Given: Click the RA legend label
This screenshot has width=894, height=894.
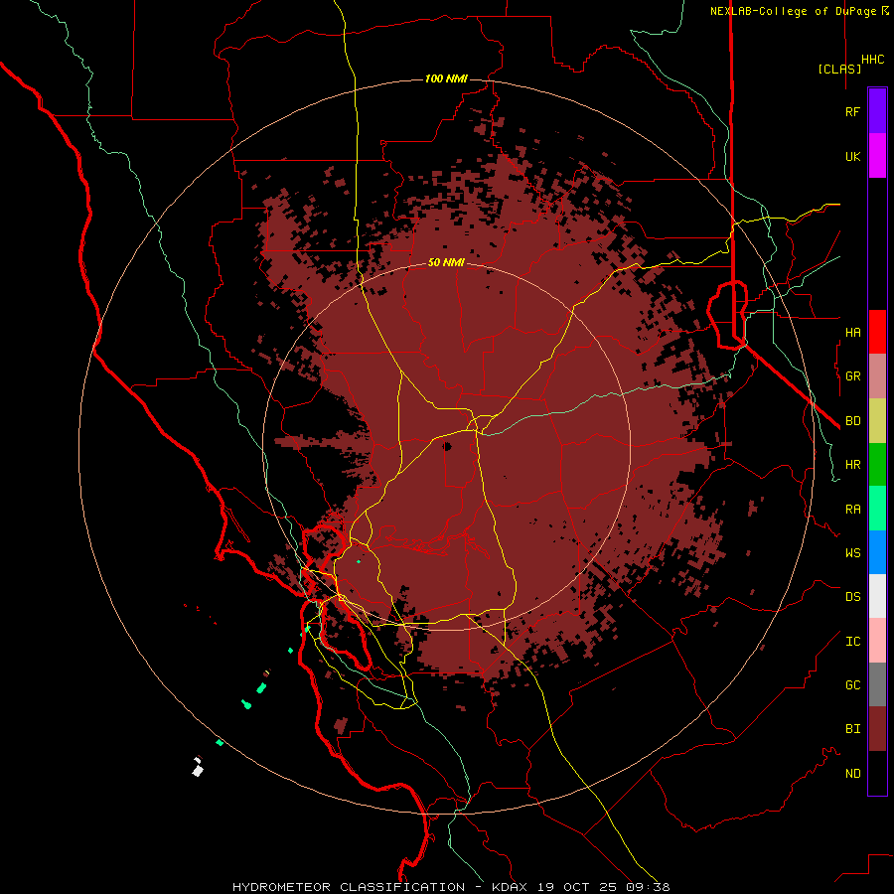Looking at the screenshot, I should click(x=852, y=510).
